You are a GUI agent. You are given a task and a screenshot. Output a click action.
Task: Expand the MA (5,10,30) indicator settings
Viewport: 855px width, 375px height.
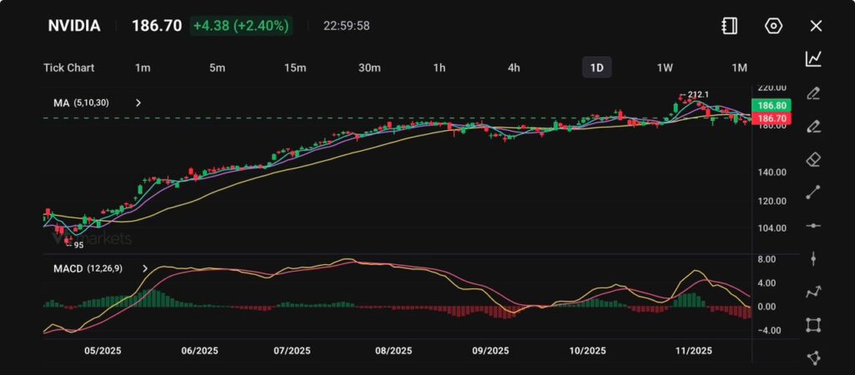click(139, 103)
